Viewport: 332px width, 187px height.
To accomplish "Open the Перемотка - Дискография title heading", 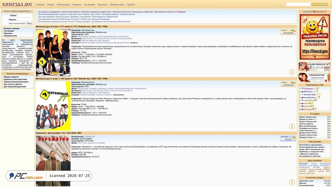I will click(59, 133).
